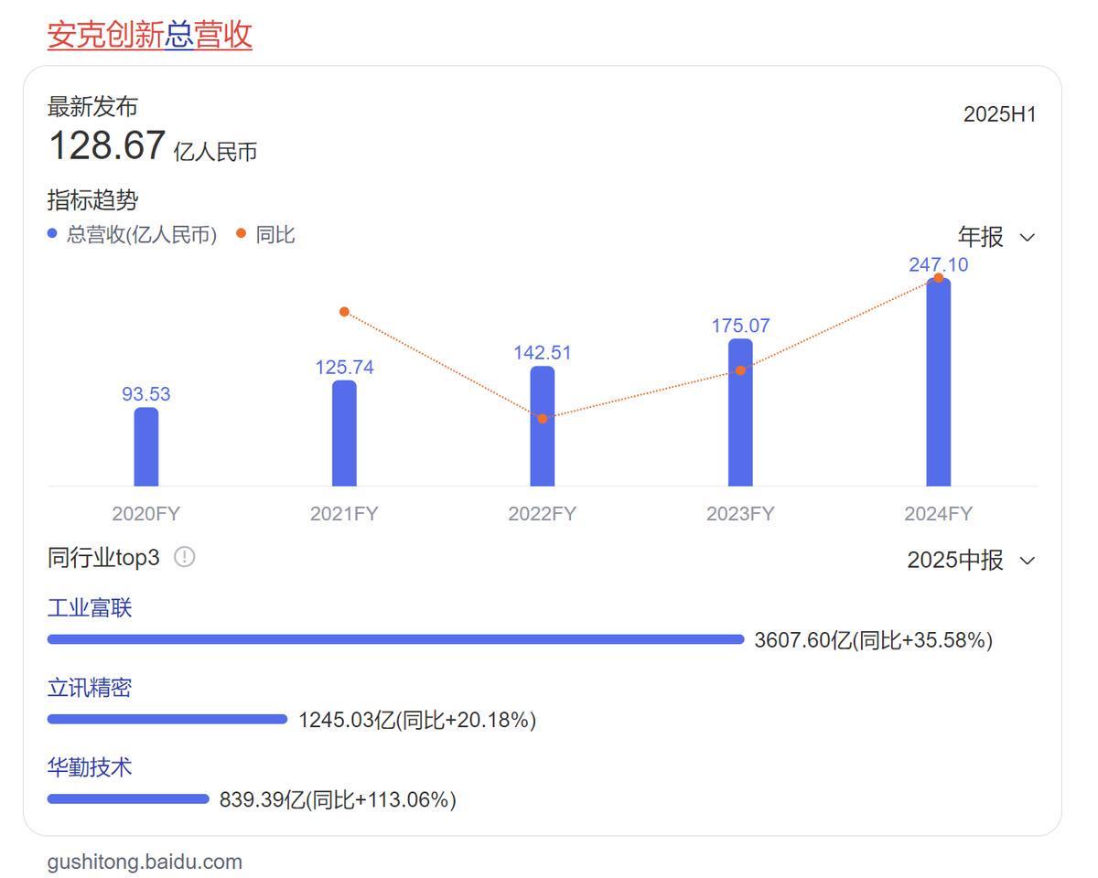
Task: Click the gushitong.baidu.com source link
Action: tap(145, 862)
